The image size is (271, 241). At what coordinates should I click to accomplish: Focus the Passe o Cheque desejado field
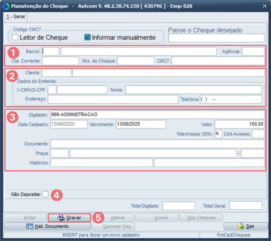[217, 38]
